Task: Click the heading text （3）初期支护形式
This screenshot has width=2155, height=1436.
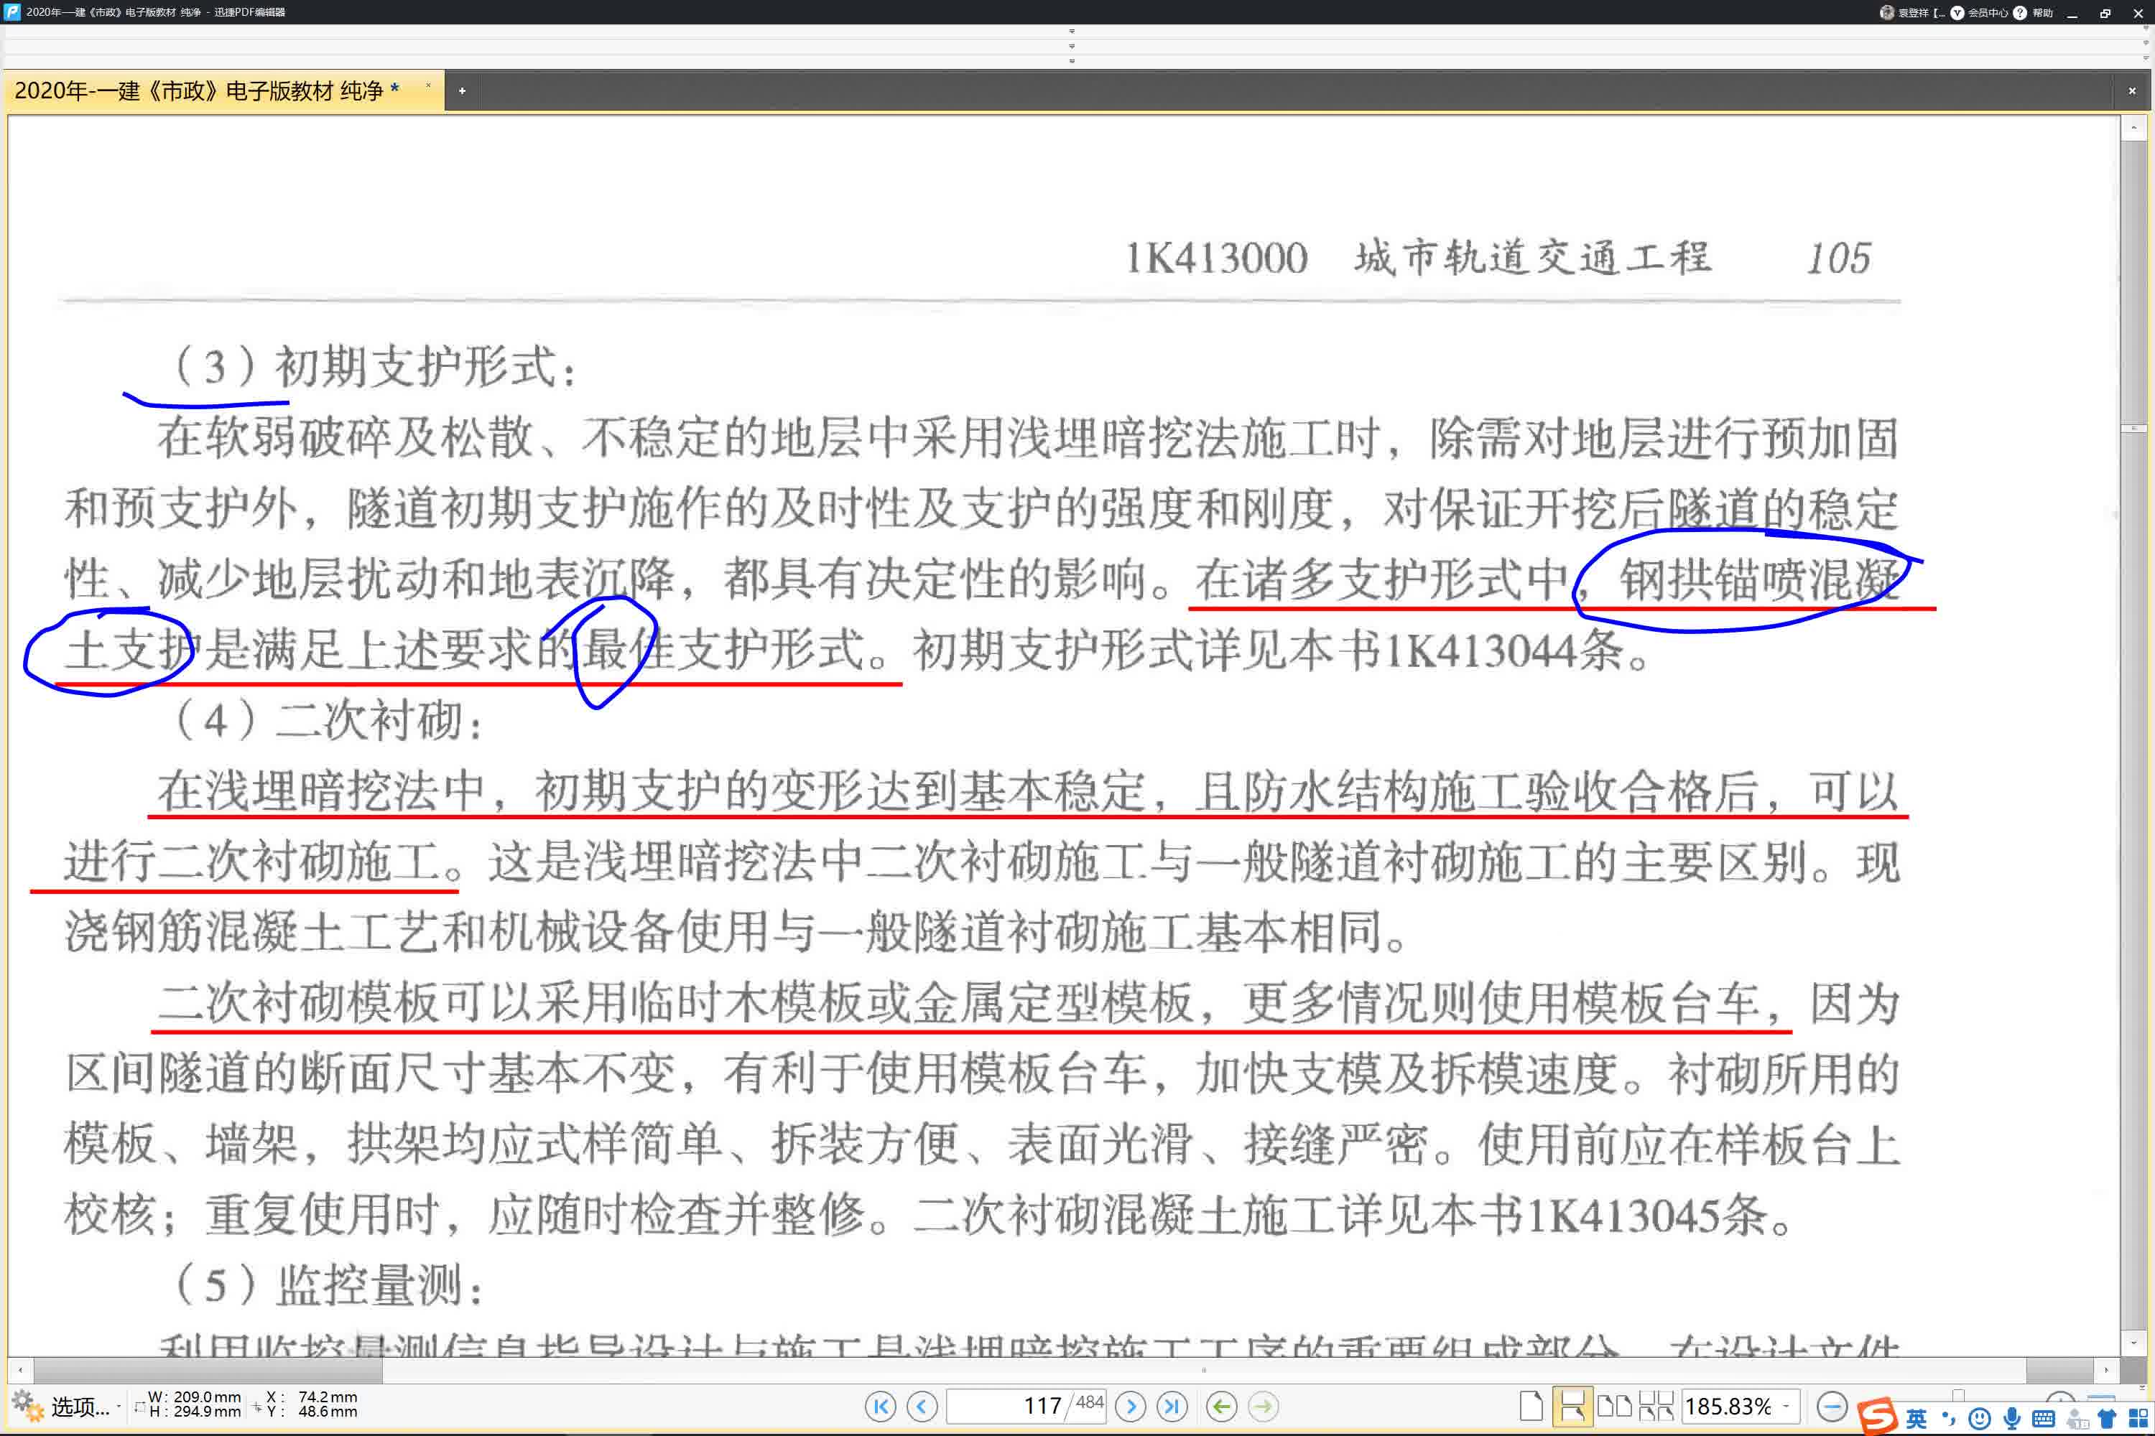Action: 375,366
